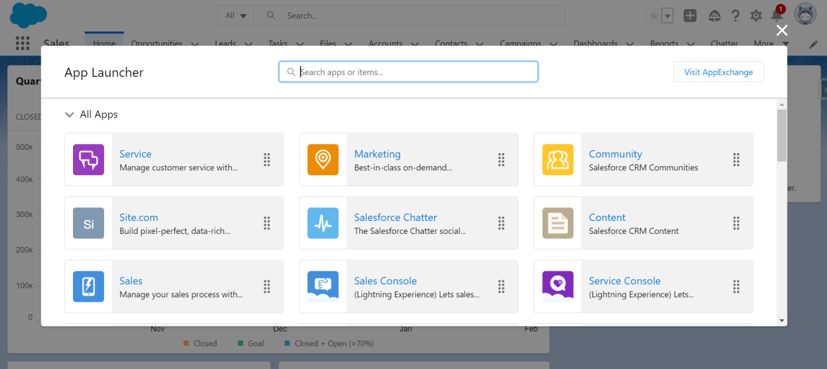Viewport: 827px width, 369px height.
Task: Open the Files tab dropdown chevron
Action: [x=348, y=44]
